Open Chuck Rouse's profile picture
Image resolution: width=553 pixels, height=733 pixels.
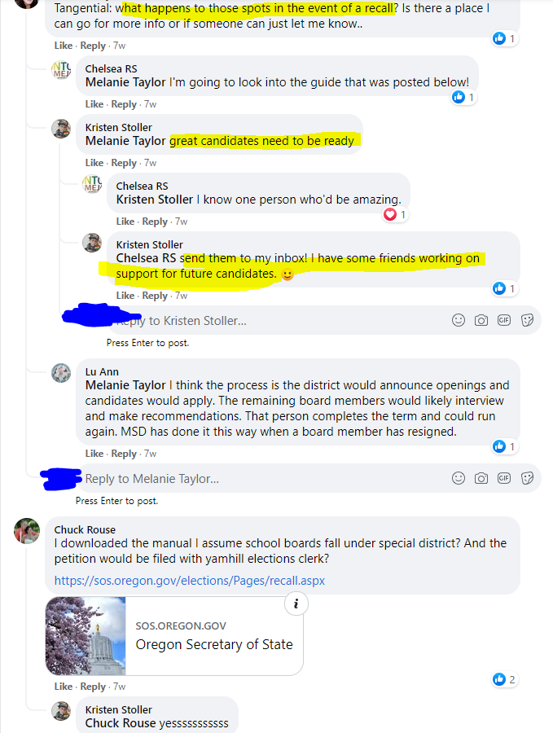(27, 531)
